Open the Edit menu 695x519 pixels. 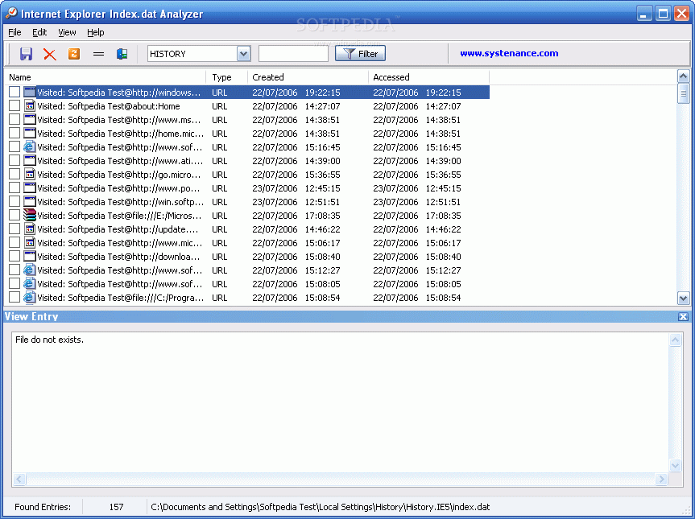coord(39,32)
